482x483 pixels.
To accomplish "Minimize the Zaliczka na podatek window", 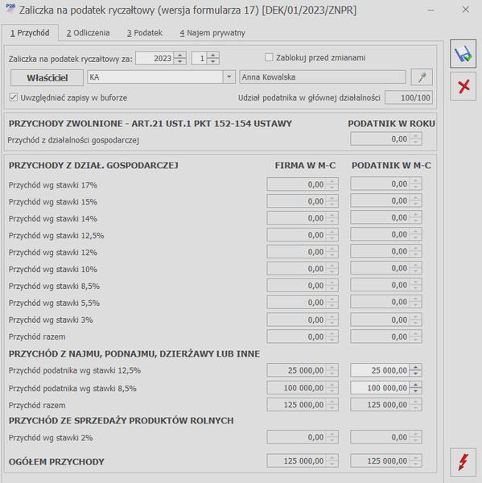I will tap(431, 10).
